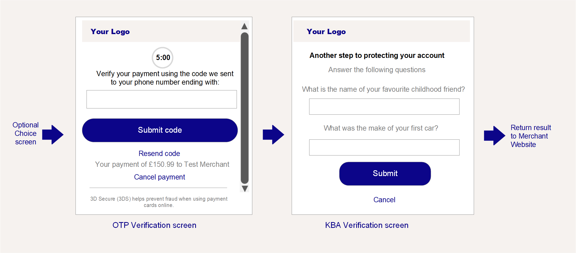
Task: Click the scrollbar down arrow in OTP screen
Action: (245, 188)
